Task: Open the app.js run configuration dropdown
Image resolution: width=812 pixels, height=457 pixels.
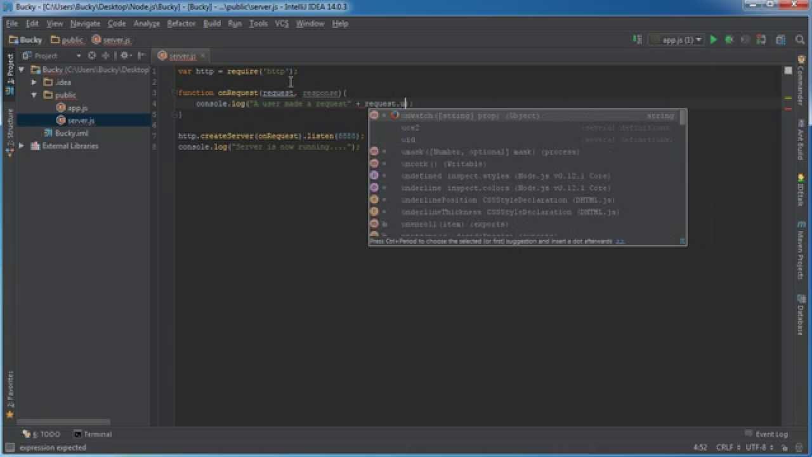Action: [676, 39]
